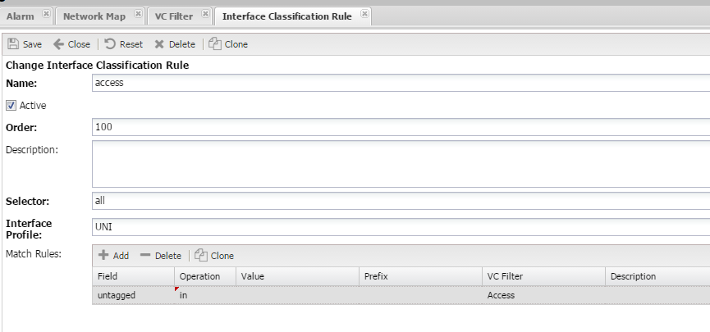Clone the classification rule from top toolbar
Viewport: 710px width, 332px height.
(214, 44)
